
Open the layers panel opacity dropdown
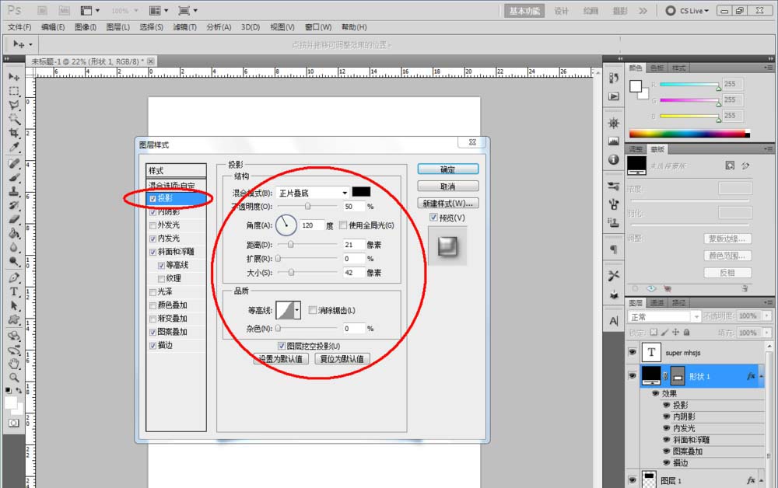(767, 315)
